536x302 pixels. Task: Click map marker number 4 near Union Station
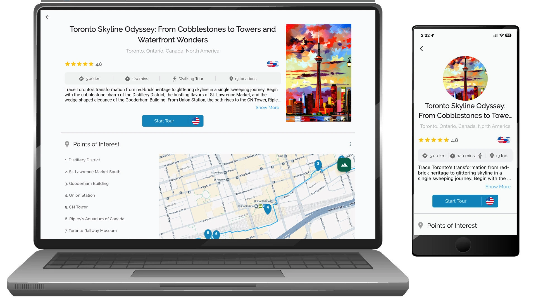(x=268, y=208)
